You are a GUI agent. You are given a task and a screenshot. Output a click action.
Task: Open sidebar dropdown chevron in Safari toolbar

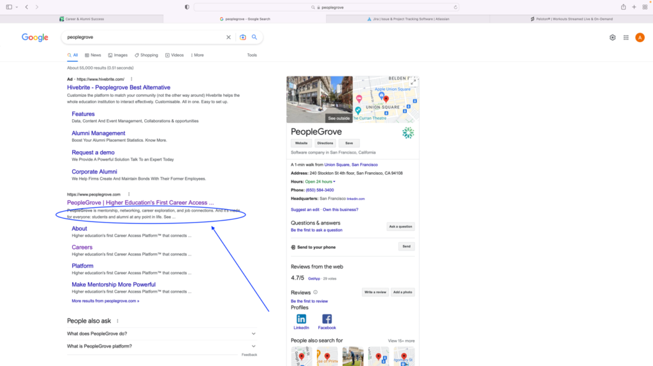pyautogui.click(x=17, y=7)
